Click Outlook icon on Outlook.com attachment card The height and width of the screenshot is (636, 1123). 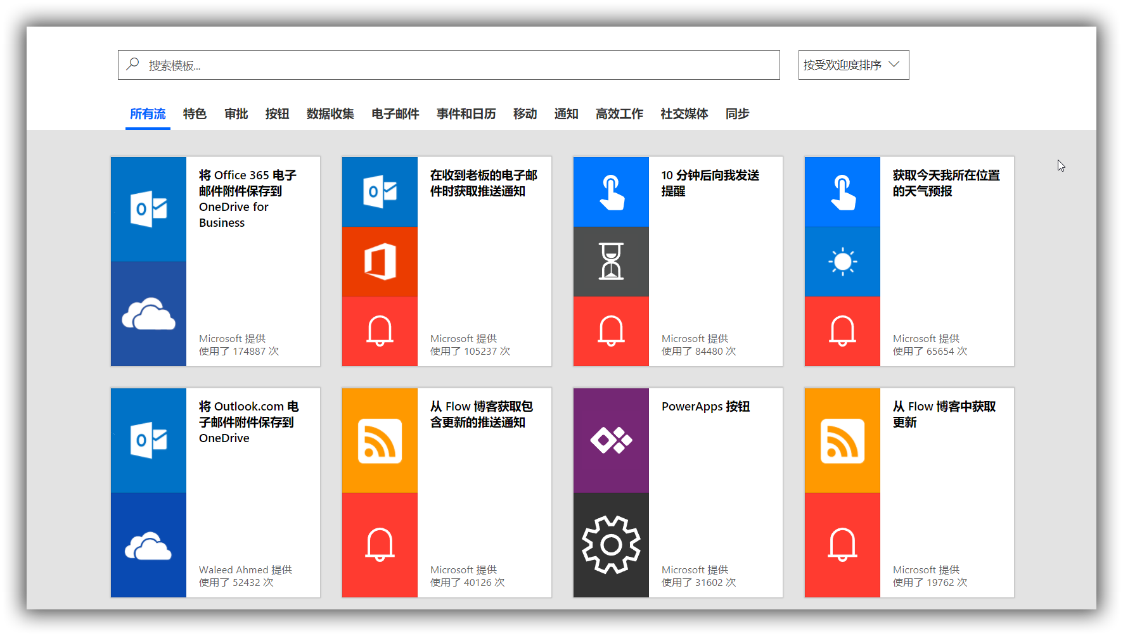click(148, 440)
